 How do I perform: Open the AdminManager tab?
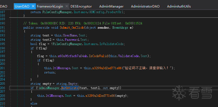coord(111,6)
